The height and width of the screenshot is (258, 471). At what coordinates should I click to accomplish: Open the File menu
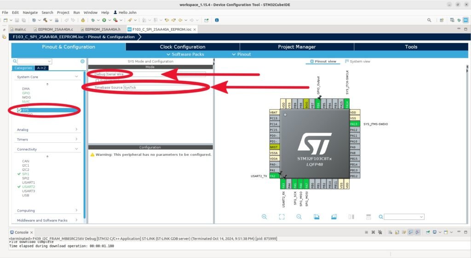[5, 12]
